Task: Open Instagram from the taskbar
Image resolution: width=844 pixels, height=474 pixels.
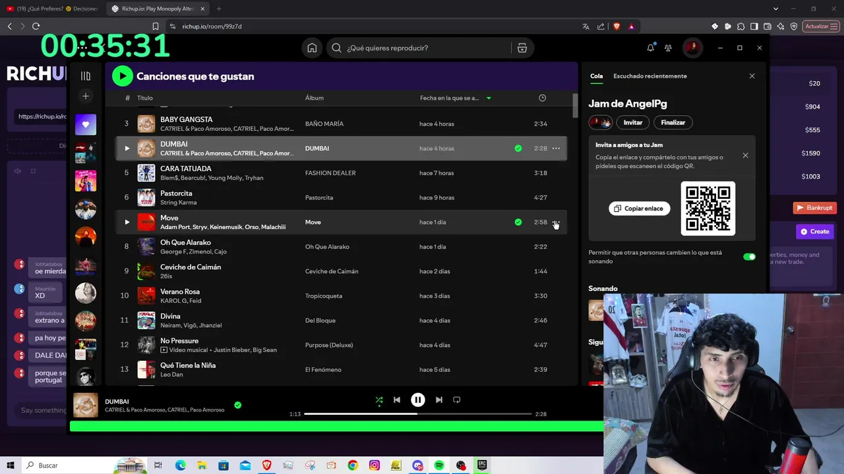Action: click(x=374, y=465)
